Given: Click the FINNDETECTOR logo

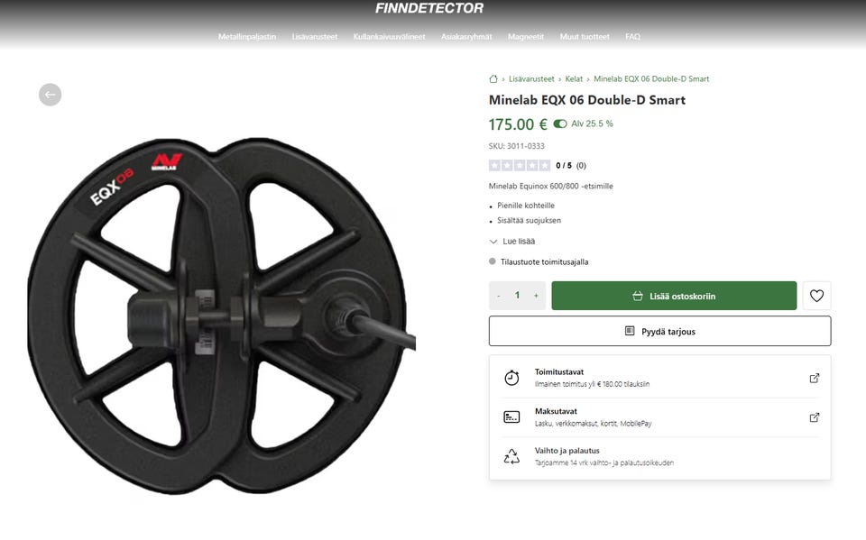Looking at the screenshot, I should tap(429, 8).
